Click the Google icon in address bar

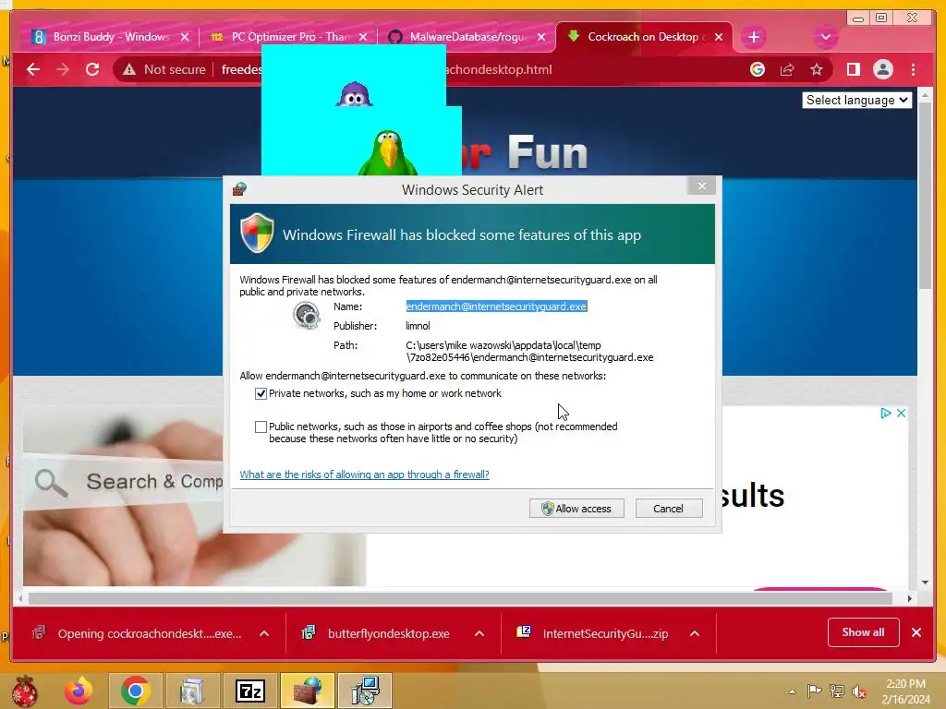coord(758,70)
